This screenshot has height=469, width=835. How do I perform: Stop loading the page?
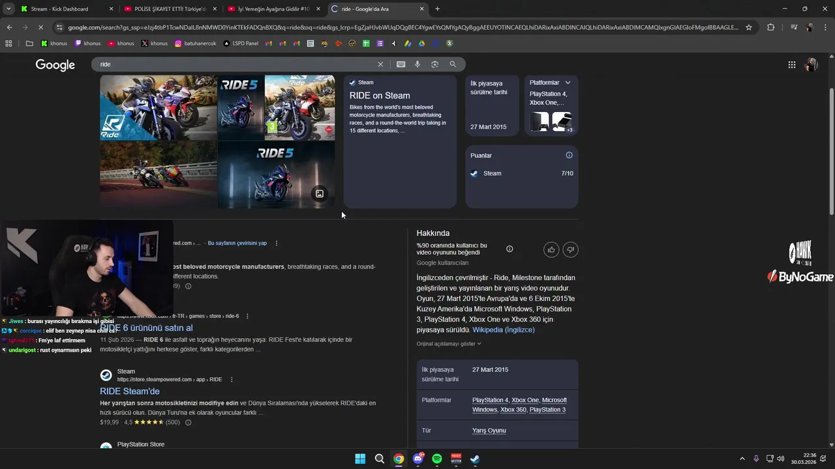click(x=40, y=27)
